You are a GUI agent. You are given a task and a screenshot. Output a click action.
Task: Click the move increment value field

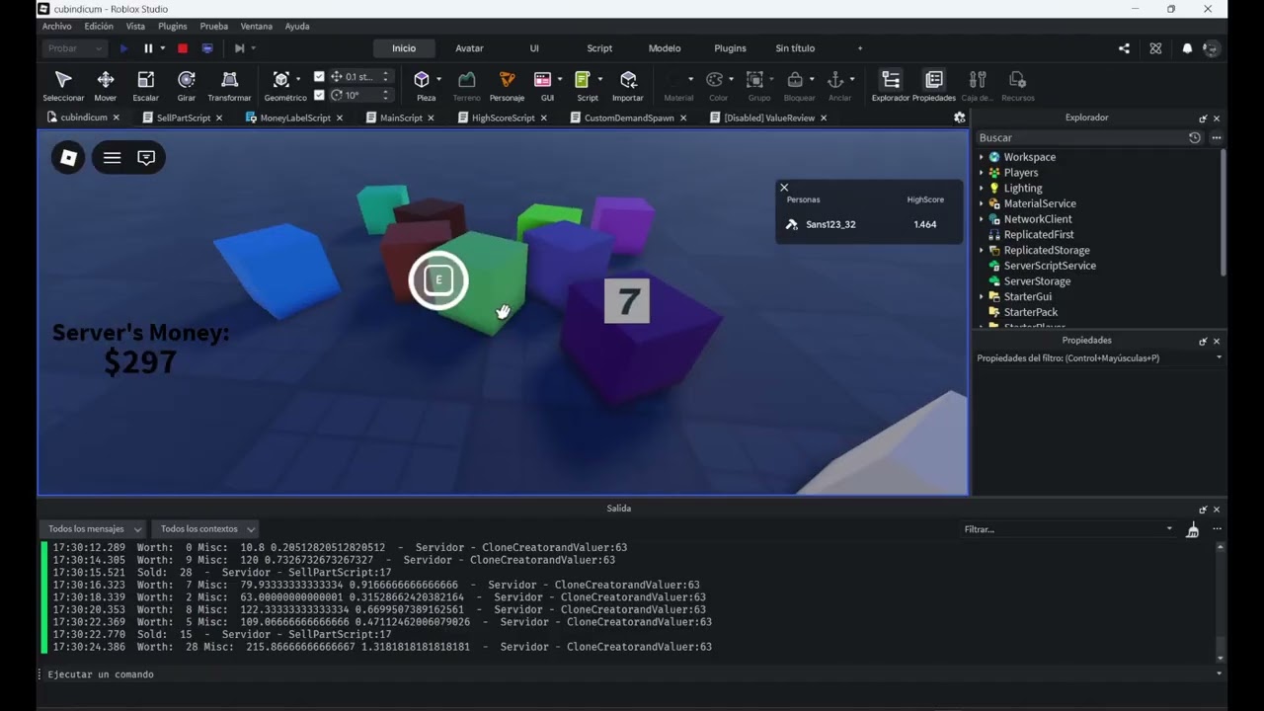pos(360,76)
